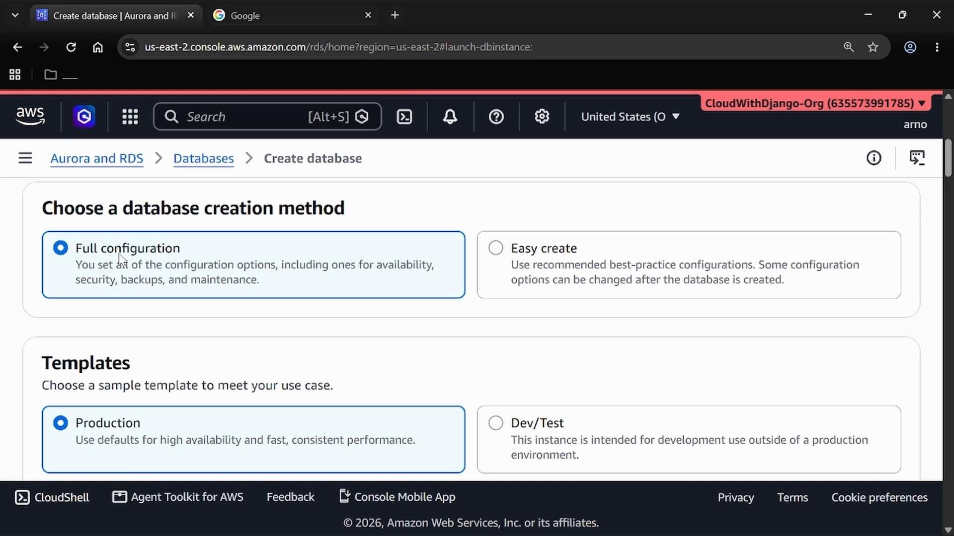The height and width of the screenshot is (536, 954).
Task: Open CloudShell in the footer
Action: pyautogui.click(x=52, y=497)
